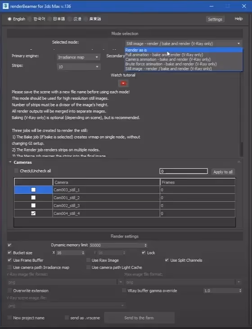Enable the Overwrite extension checkbox
Viewport: 252px width, 329px height.
point(9,290)
